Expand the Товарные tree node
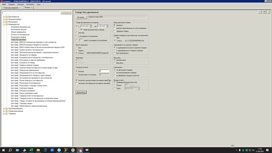Image resolution: width=272 pixels, height=153 pixels. click(4, 113)
